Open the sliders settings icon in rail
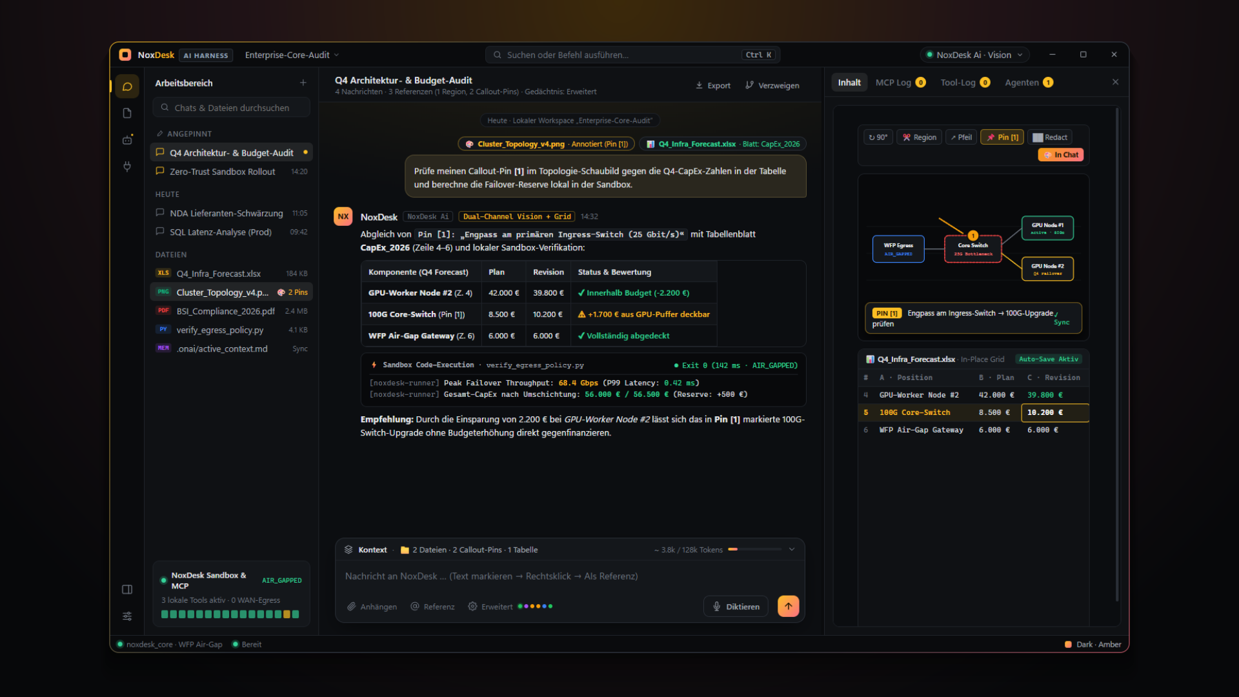The width and height of the screenshot is (1239, 697). 127,616
